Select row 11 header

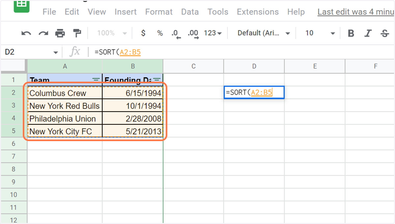pyautogui.click(x=13, y=207)
